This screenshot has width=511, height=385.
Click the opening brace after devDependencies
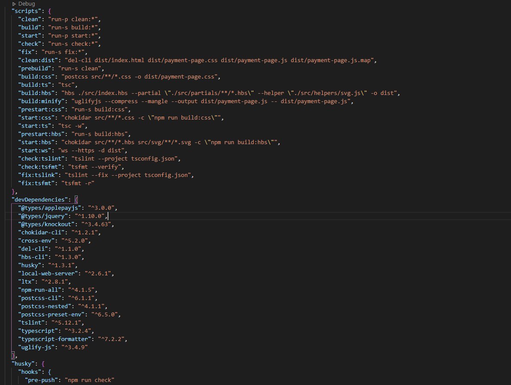tap(76, 199)
